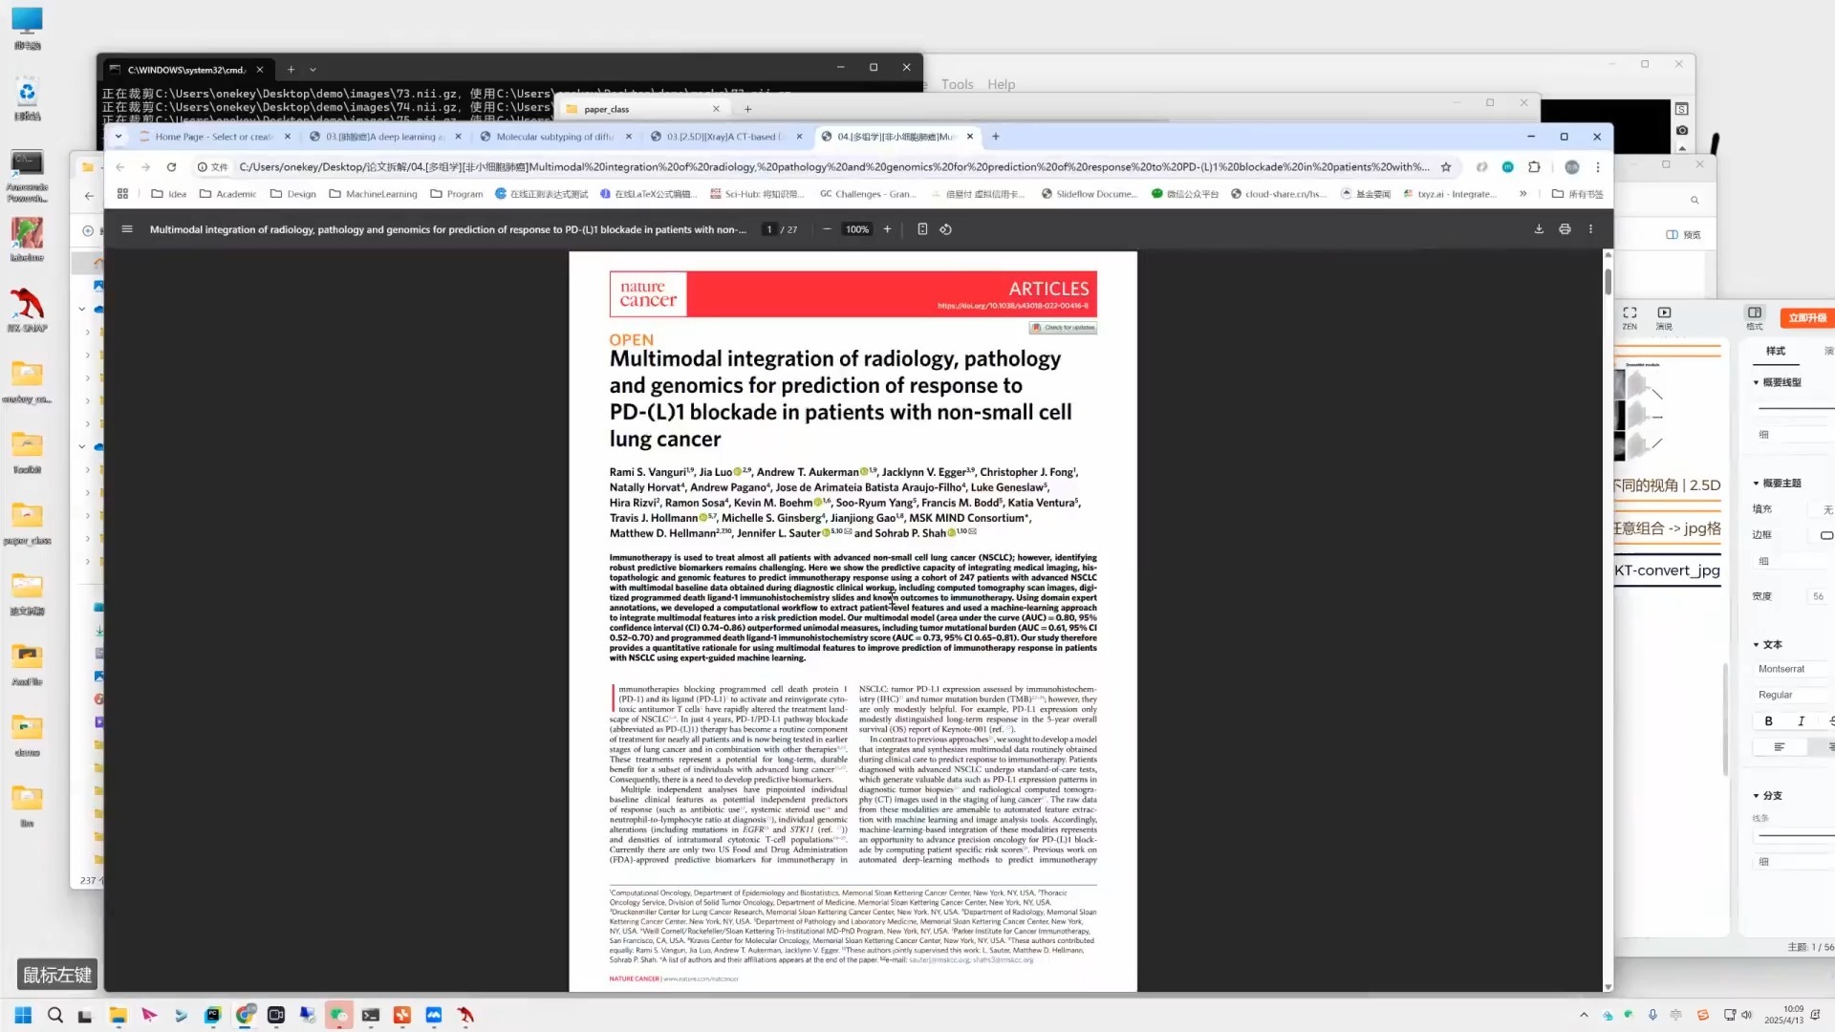Image resolution: width=1835 pixels, height=1032 pixels.
Task: Print the PDF document
Action: click(x=1565, y=229)
